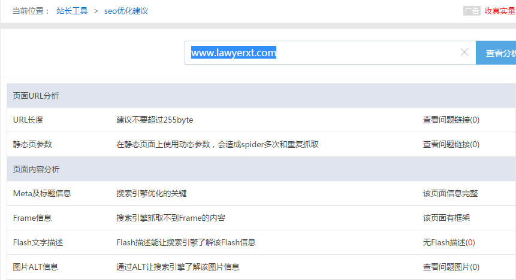
Task: Select the 页面内容分析 section header
Action: (36, 169)
